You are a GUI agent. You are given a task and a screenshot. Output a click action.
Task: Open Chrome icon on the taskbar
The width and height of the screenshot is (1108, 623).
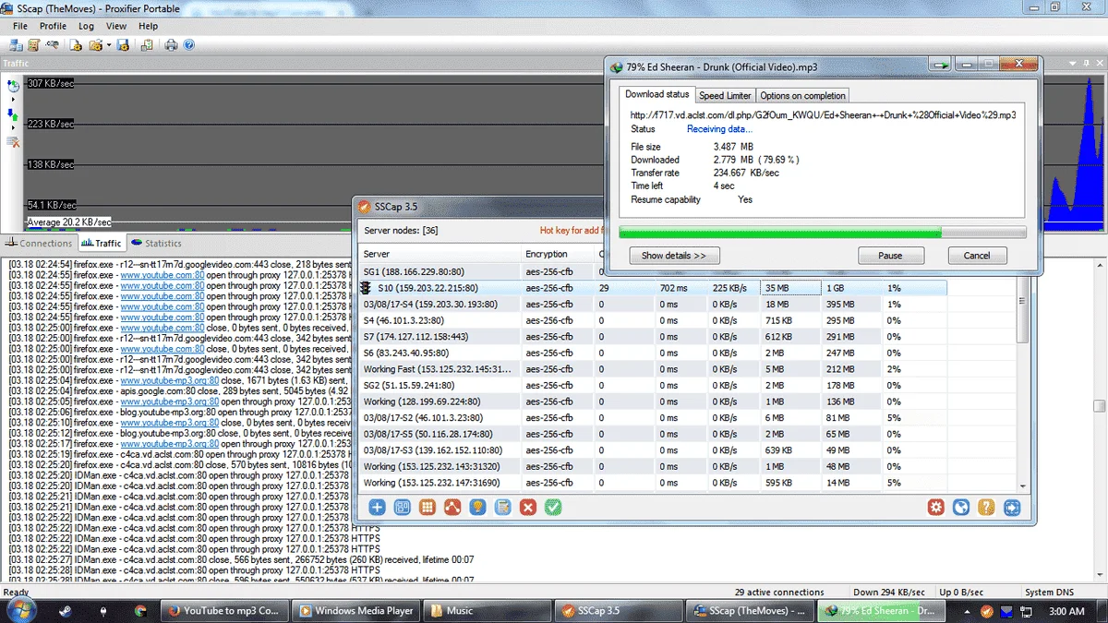[x=140, y=611]
